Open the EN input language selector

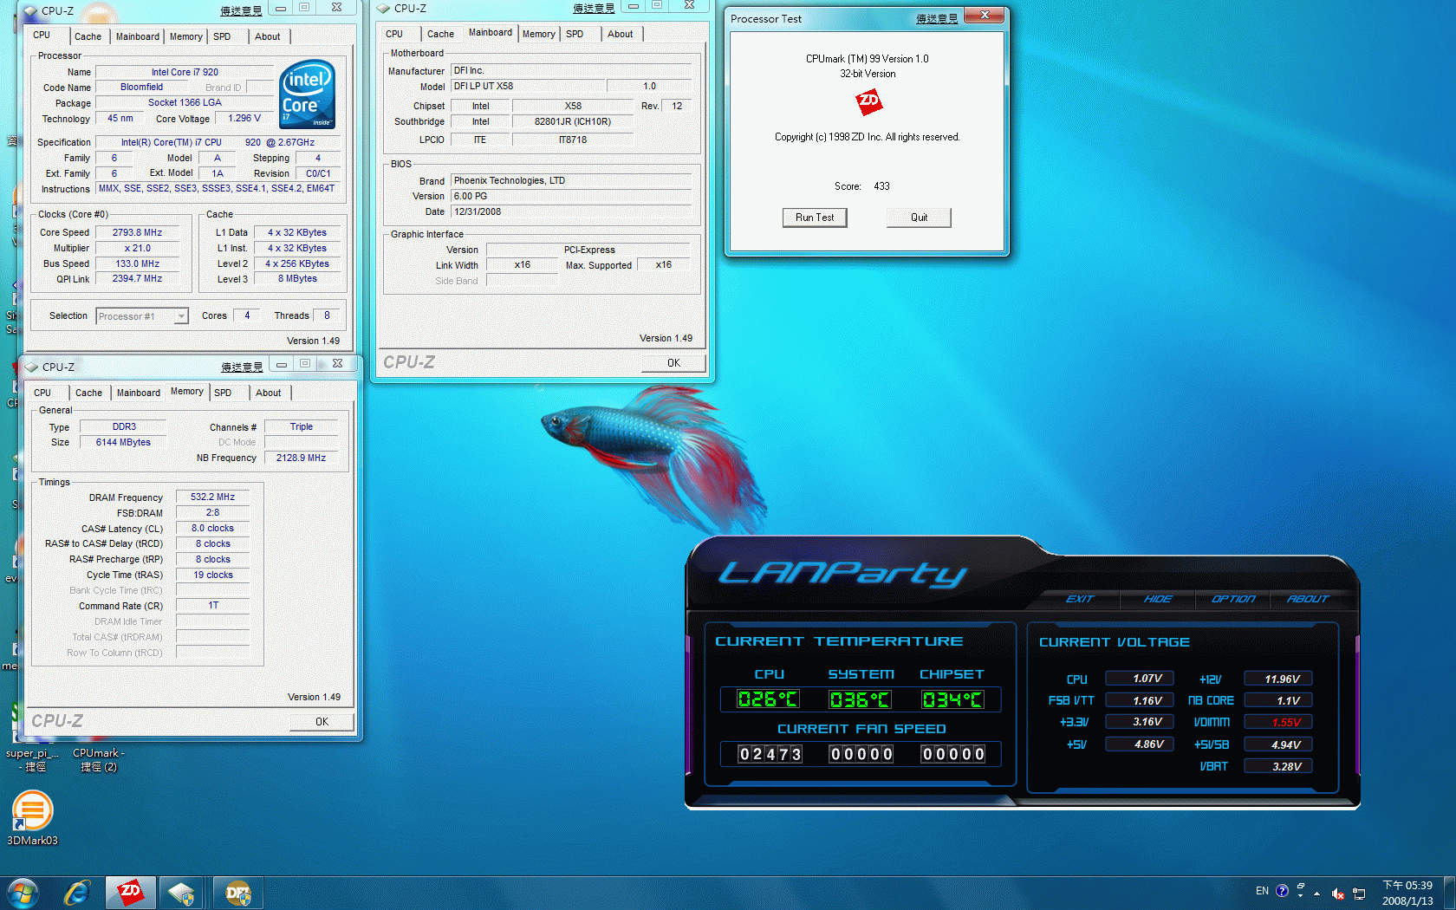click(x=1262, y=891)
